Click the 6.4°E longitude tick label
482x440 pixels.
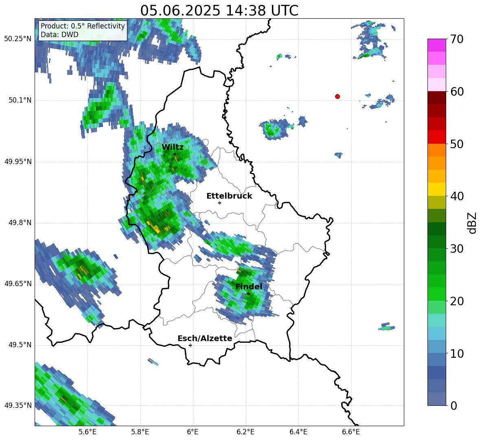[298, 432]
